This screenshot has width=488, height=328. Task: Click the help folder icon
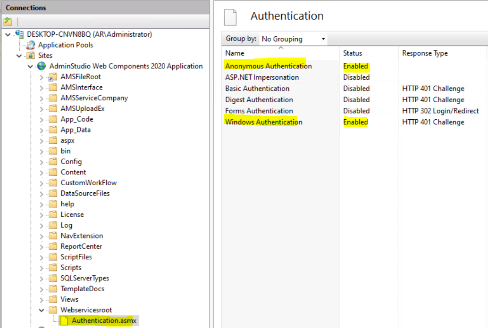[x=53, y=204]
